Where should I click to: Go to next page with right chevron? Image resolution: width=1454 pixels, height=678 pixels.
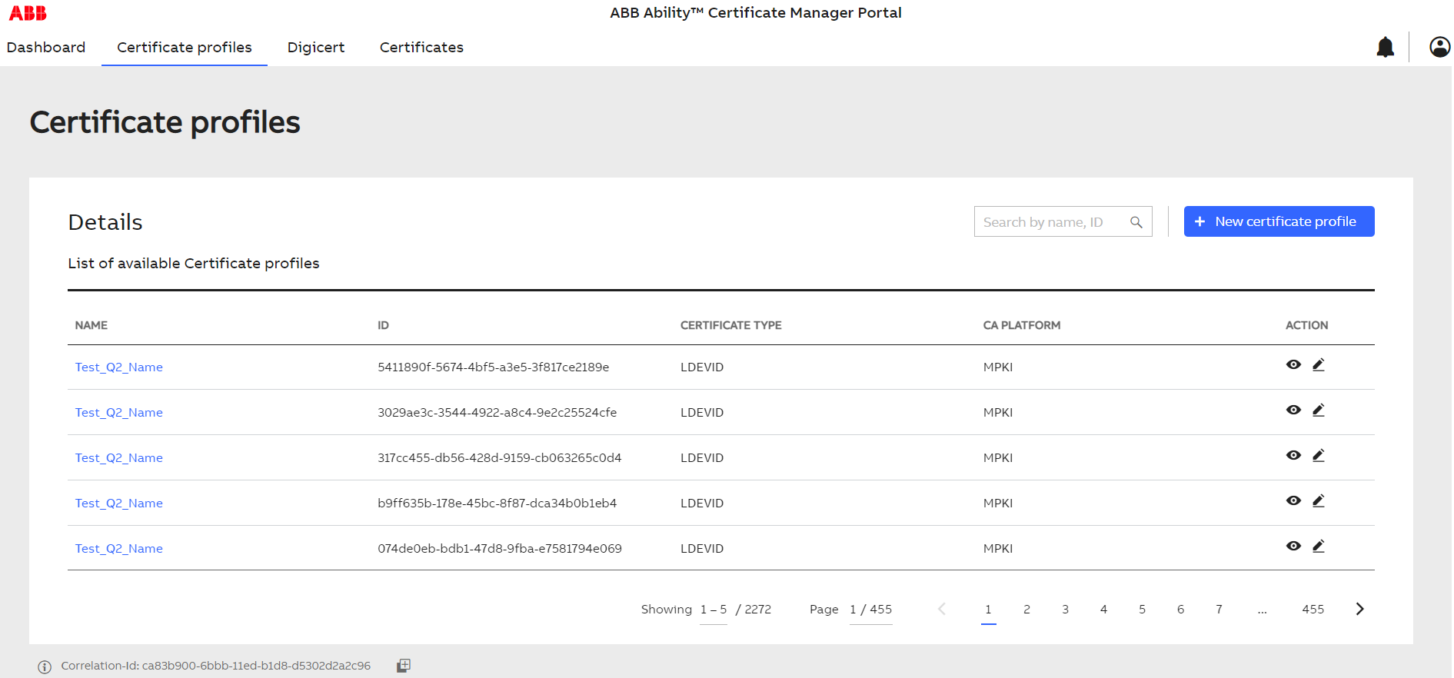[x=1359, y=609]
